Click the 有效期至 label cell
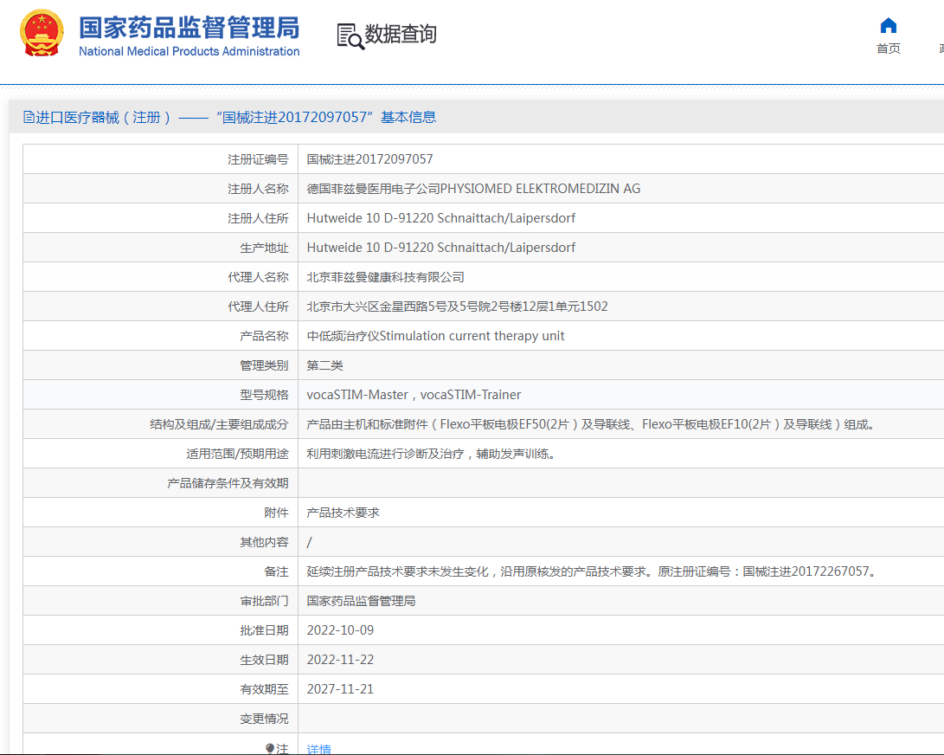Viewport: 944px width, 755px height. point(161,689)
